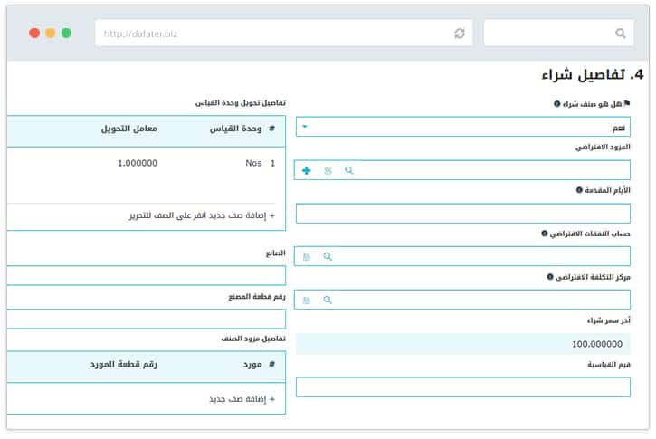Click search icon in default expense account field
Image resolution: width=656 pixels, height=439 pixels.
(x=328, y=257)
